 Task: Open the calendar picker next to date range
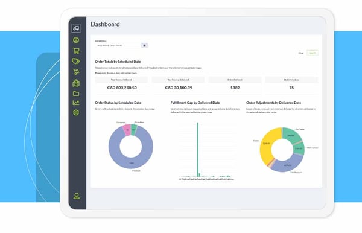coord(145,45)
